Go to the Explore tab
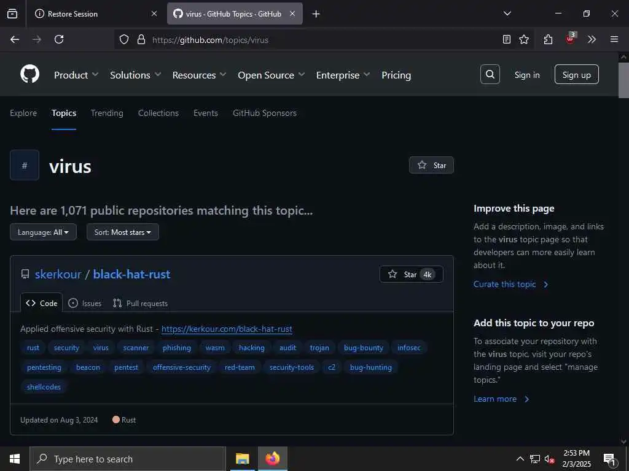The width and height of the screenshot is (629, 471). coord(23,113)
